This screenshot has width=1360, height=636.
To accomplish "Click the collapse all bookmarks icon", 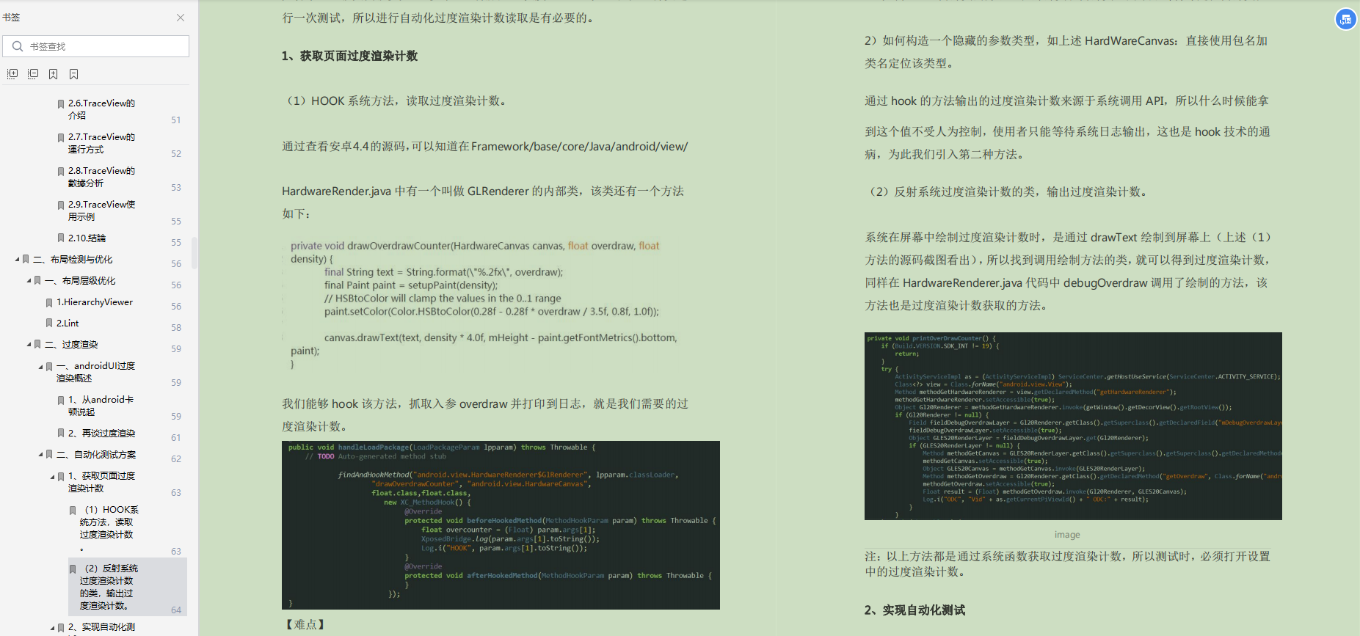I will (33, 74).
